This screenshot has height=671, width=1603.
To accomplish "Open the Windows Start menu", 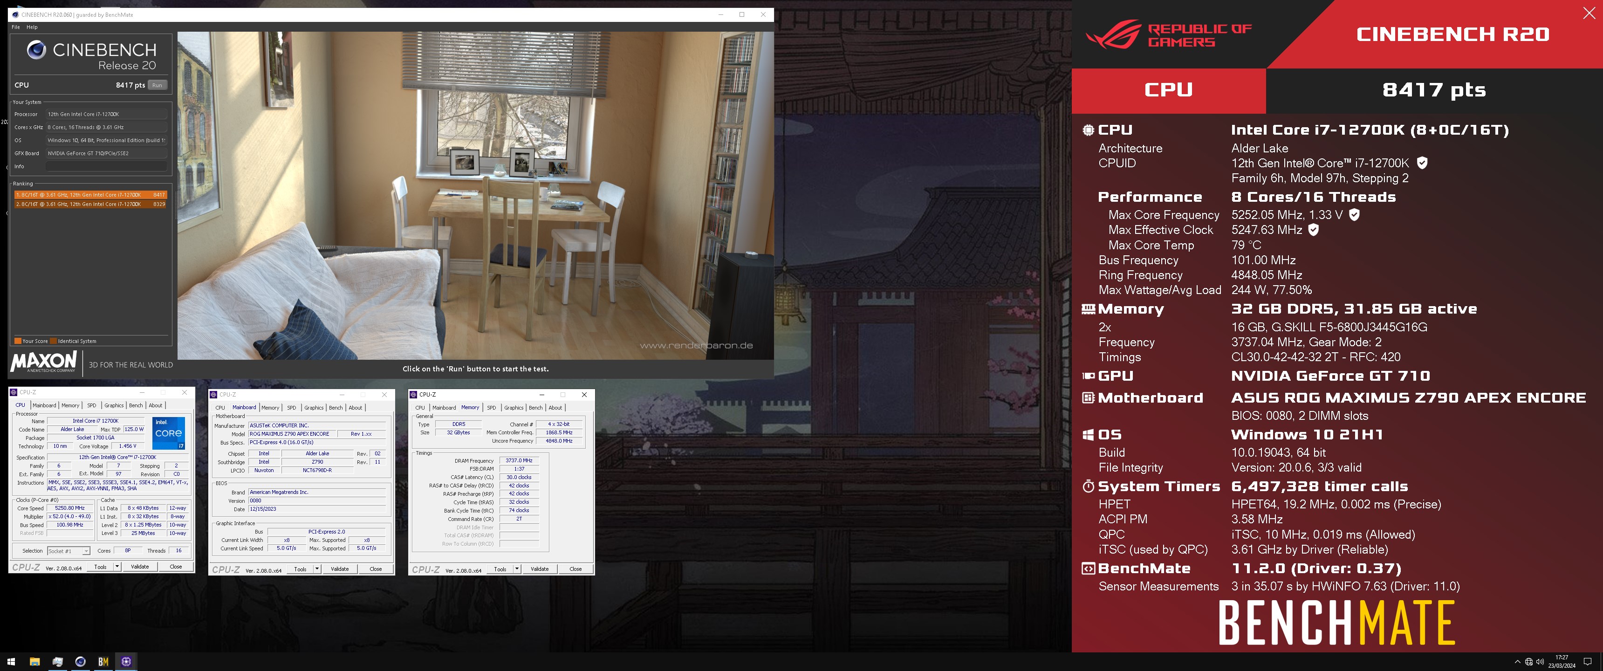I will [11, 662].
